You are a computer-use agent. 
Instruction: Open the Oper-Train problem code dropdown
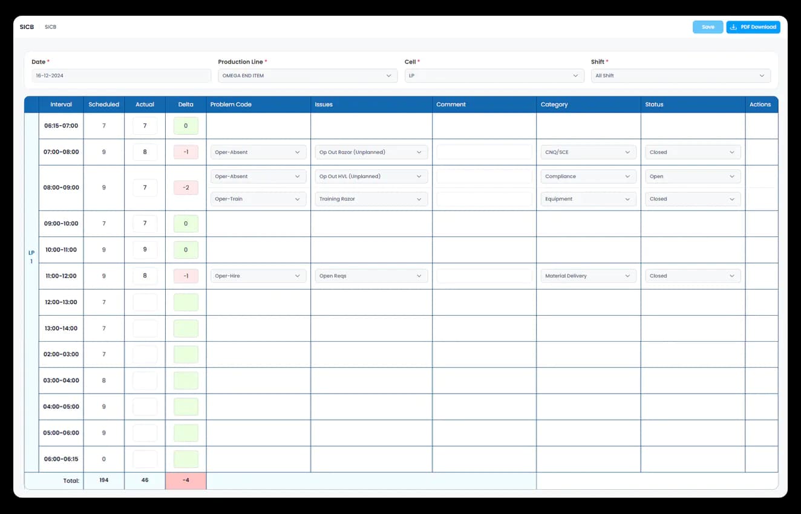pyautogui.click(x=258, y=199)
